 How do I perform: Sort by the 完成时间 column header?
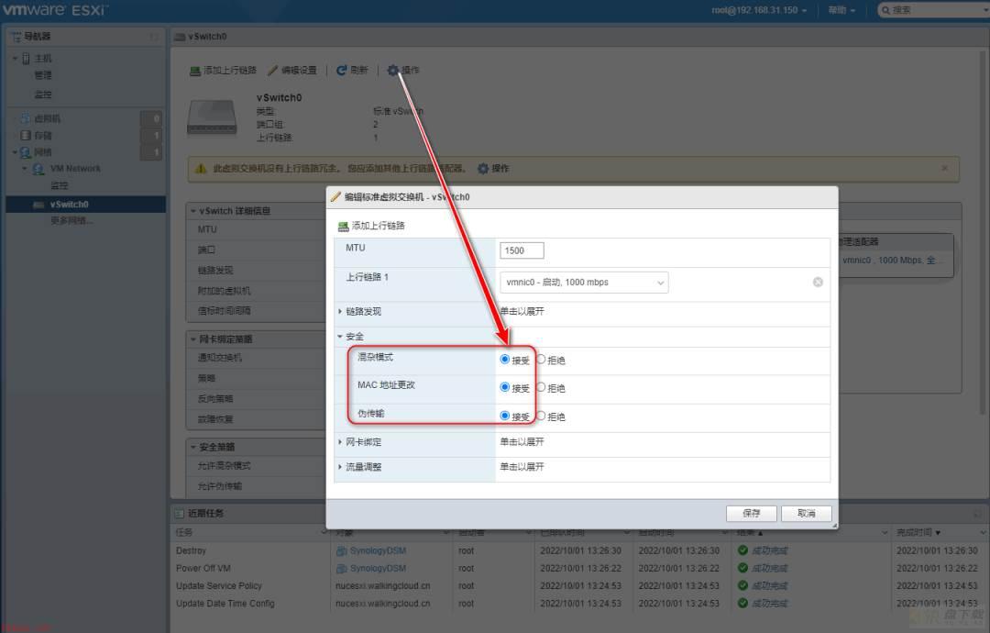click(x=914, y=533)
